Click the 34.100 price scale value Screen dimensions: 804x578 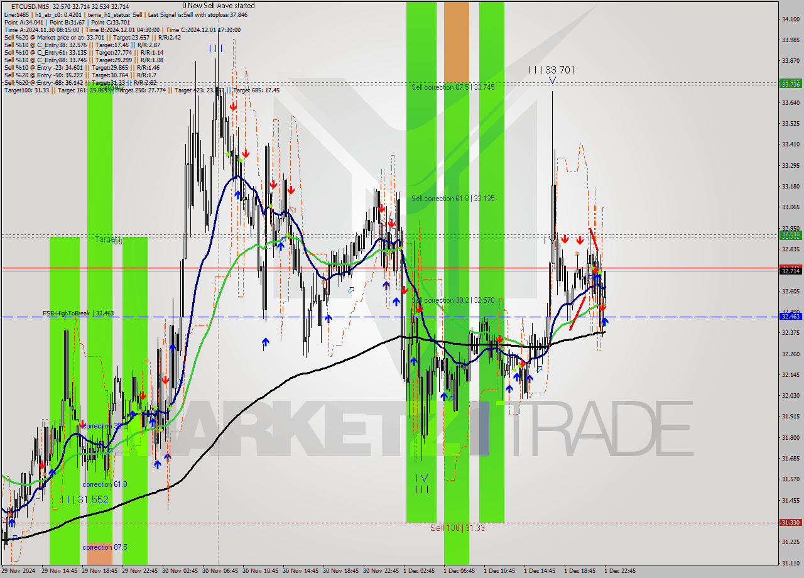pyautogui.click(x=790, y=19)
